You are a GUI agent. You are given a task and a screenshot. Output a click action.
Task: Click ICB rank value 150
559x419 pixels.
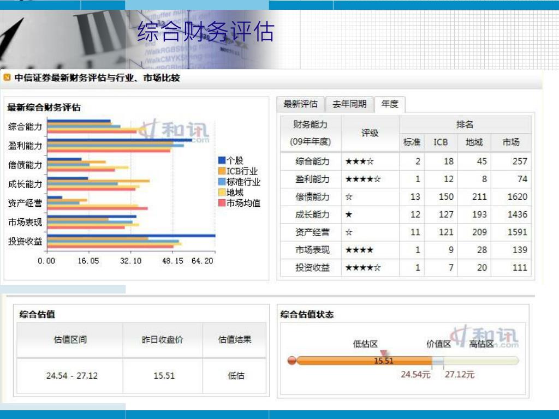pyautogui.click(x=447, y=197)
